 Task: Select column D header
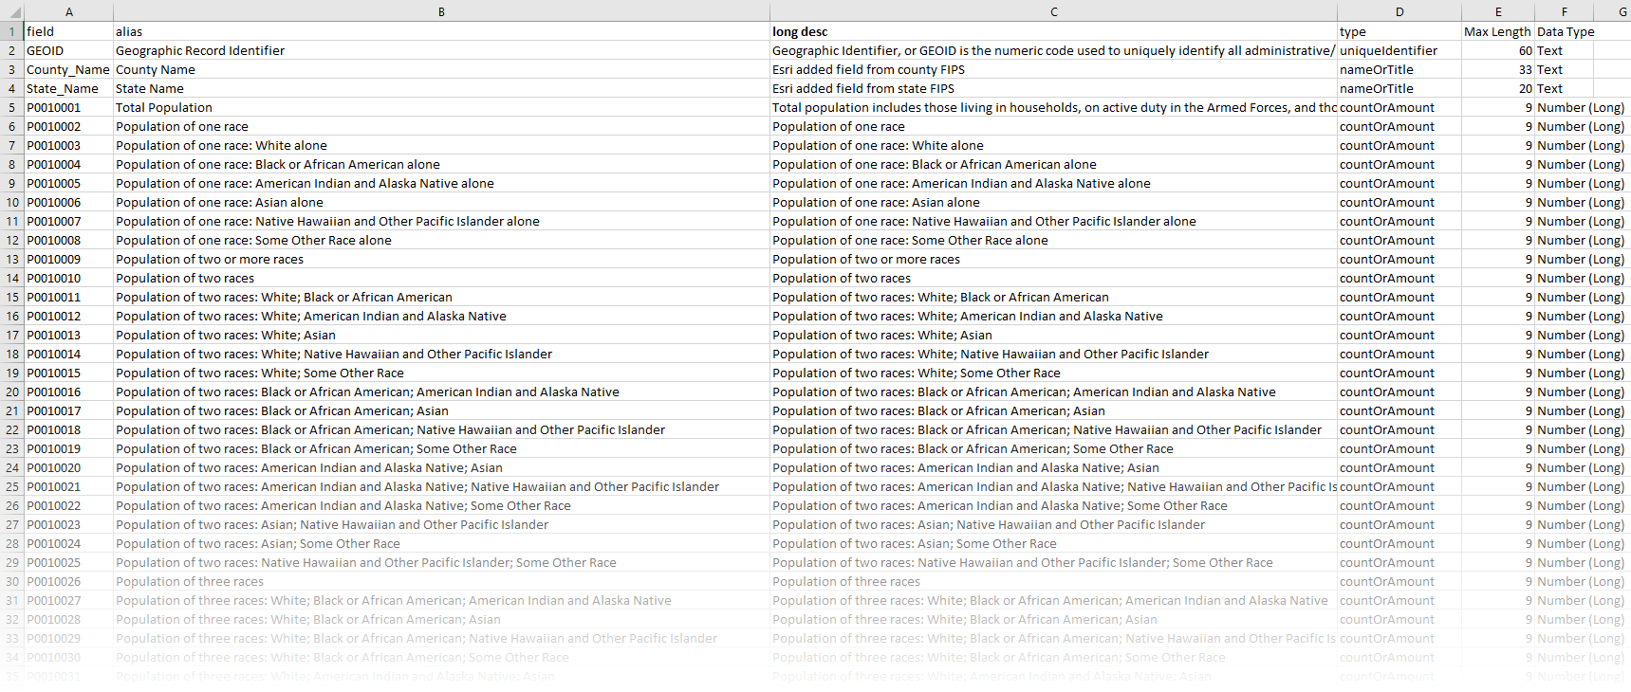[1399, 11]
